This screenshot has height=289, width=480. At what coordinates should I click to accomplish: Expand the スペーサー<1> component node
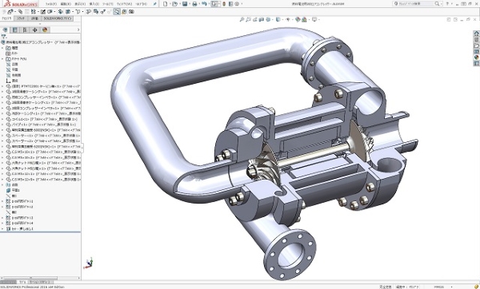pyautogui.click(x=2, y=136)
